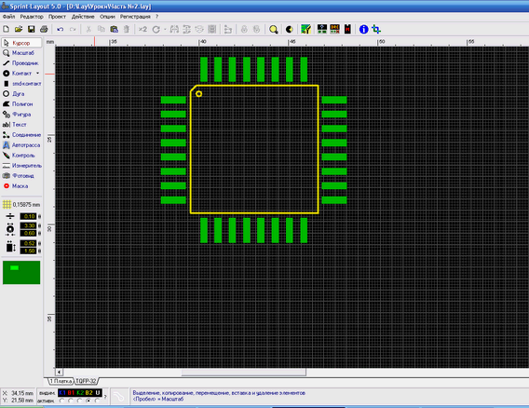Open the grid size 0,15875 mm selector
This screenshot has width=529, height=408.
[x=21, y=205]
